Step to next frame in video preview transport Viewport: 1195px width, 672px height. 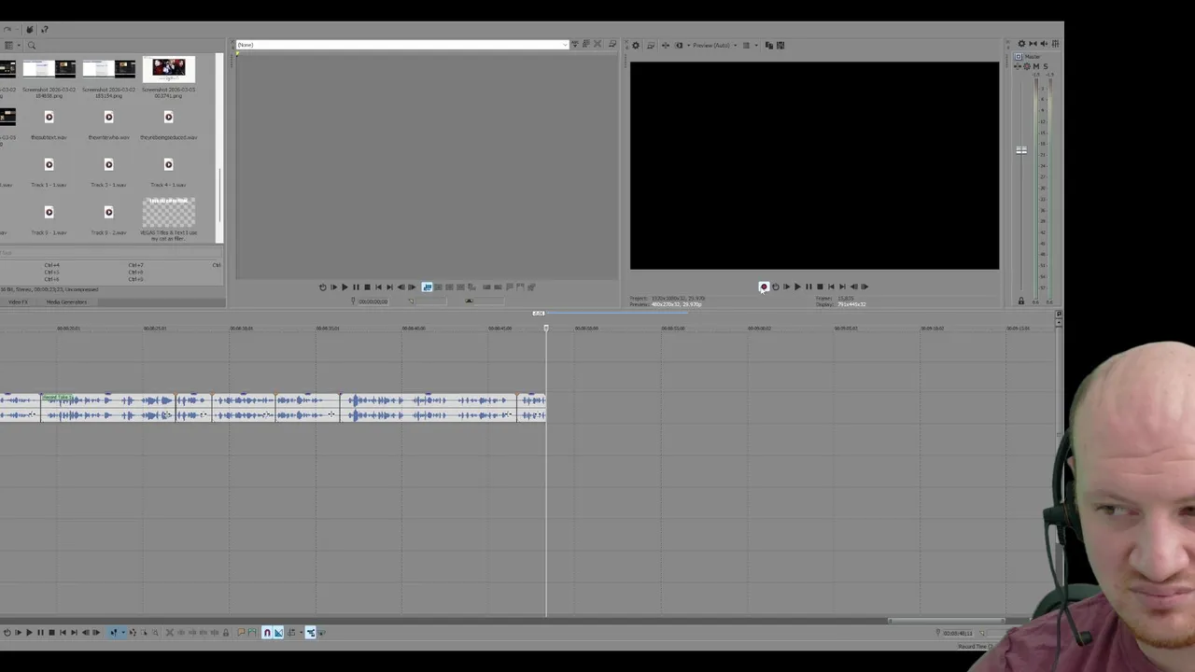click(x=865, y=287)
